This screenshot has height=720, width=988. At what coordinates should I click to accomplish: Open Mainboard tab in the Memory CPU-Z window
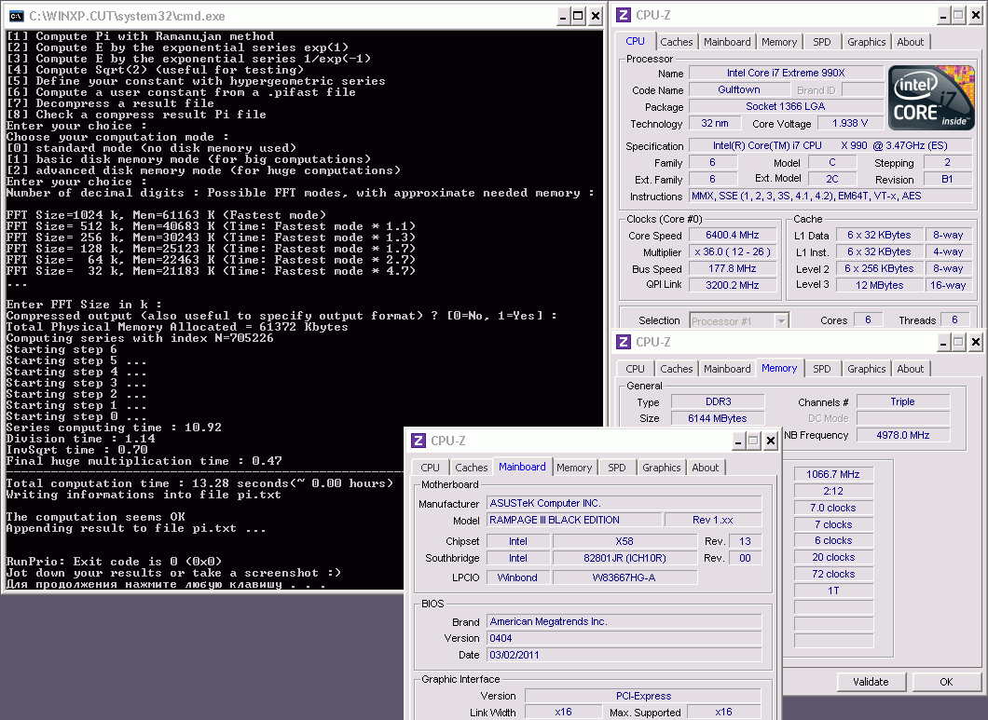pos(727,369)
